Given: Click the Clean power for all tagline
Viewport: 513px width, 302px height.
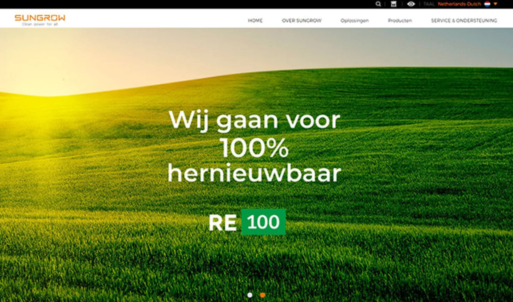Looking at the screenshot, I should 40,24.
